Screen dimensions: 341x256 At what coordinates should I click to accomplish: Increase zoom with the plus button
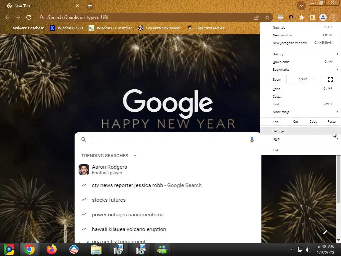314,79
